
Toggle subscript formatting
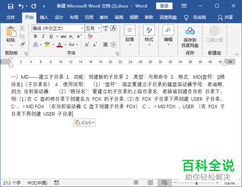(71, 37)
